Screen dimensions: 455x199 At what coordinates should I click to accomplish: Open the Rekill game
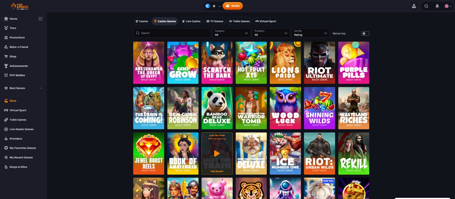click(x=354, y=154)
